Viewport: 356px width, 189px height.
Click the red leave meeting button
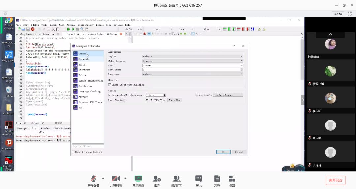(x=336, y=180)
